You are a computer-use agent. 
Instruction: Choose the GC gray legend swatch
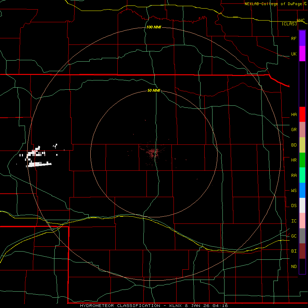point(302,236)
